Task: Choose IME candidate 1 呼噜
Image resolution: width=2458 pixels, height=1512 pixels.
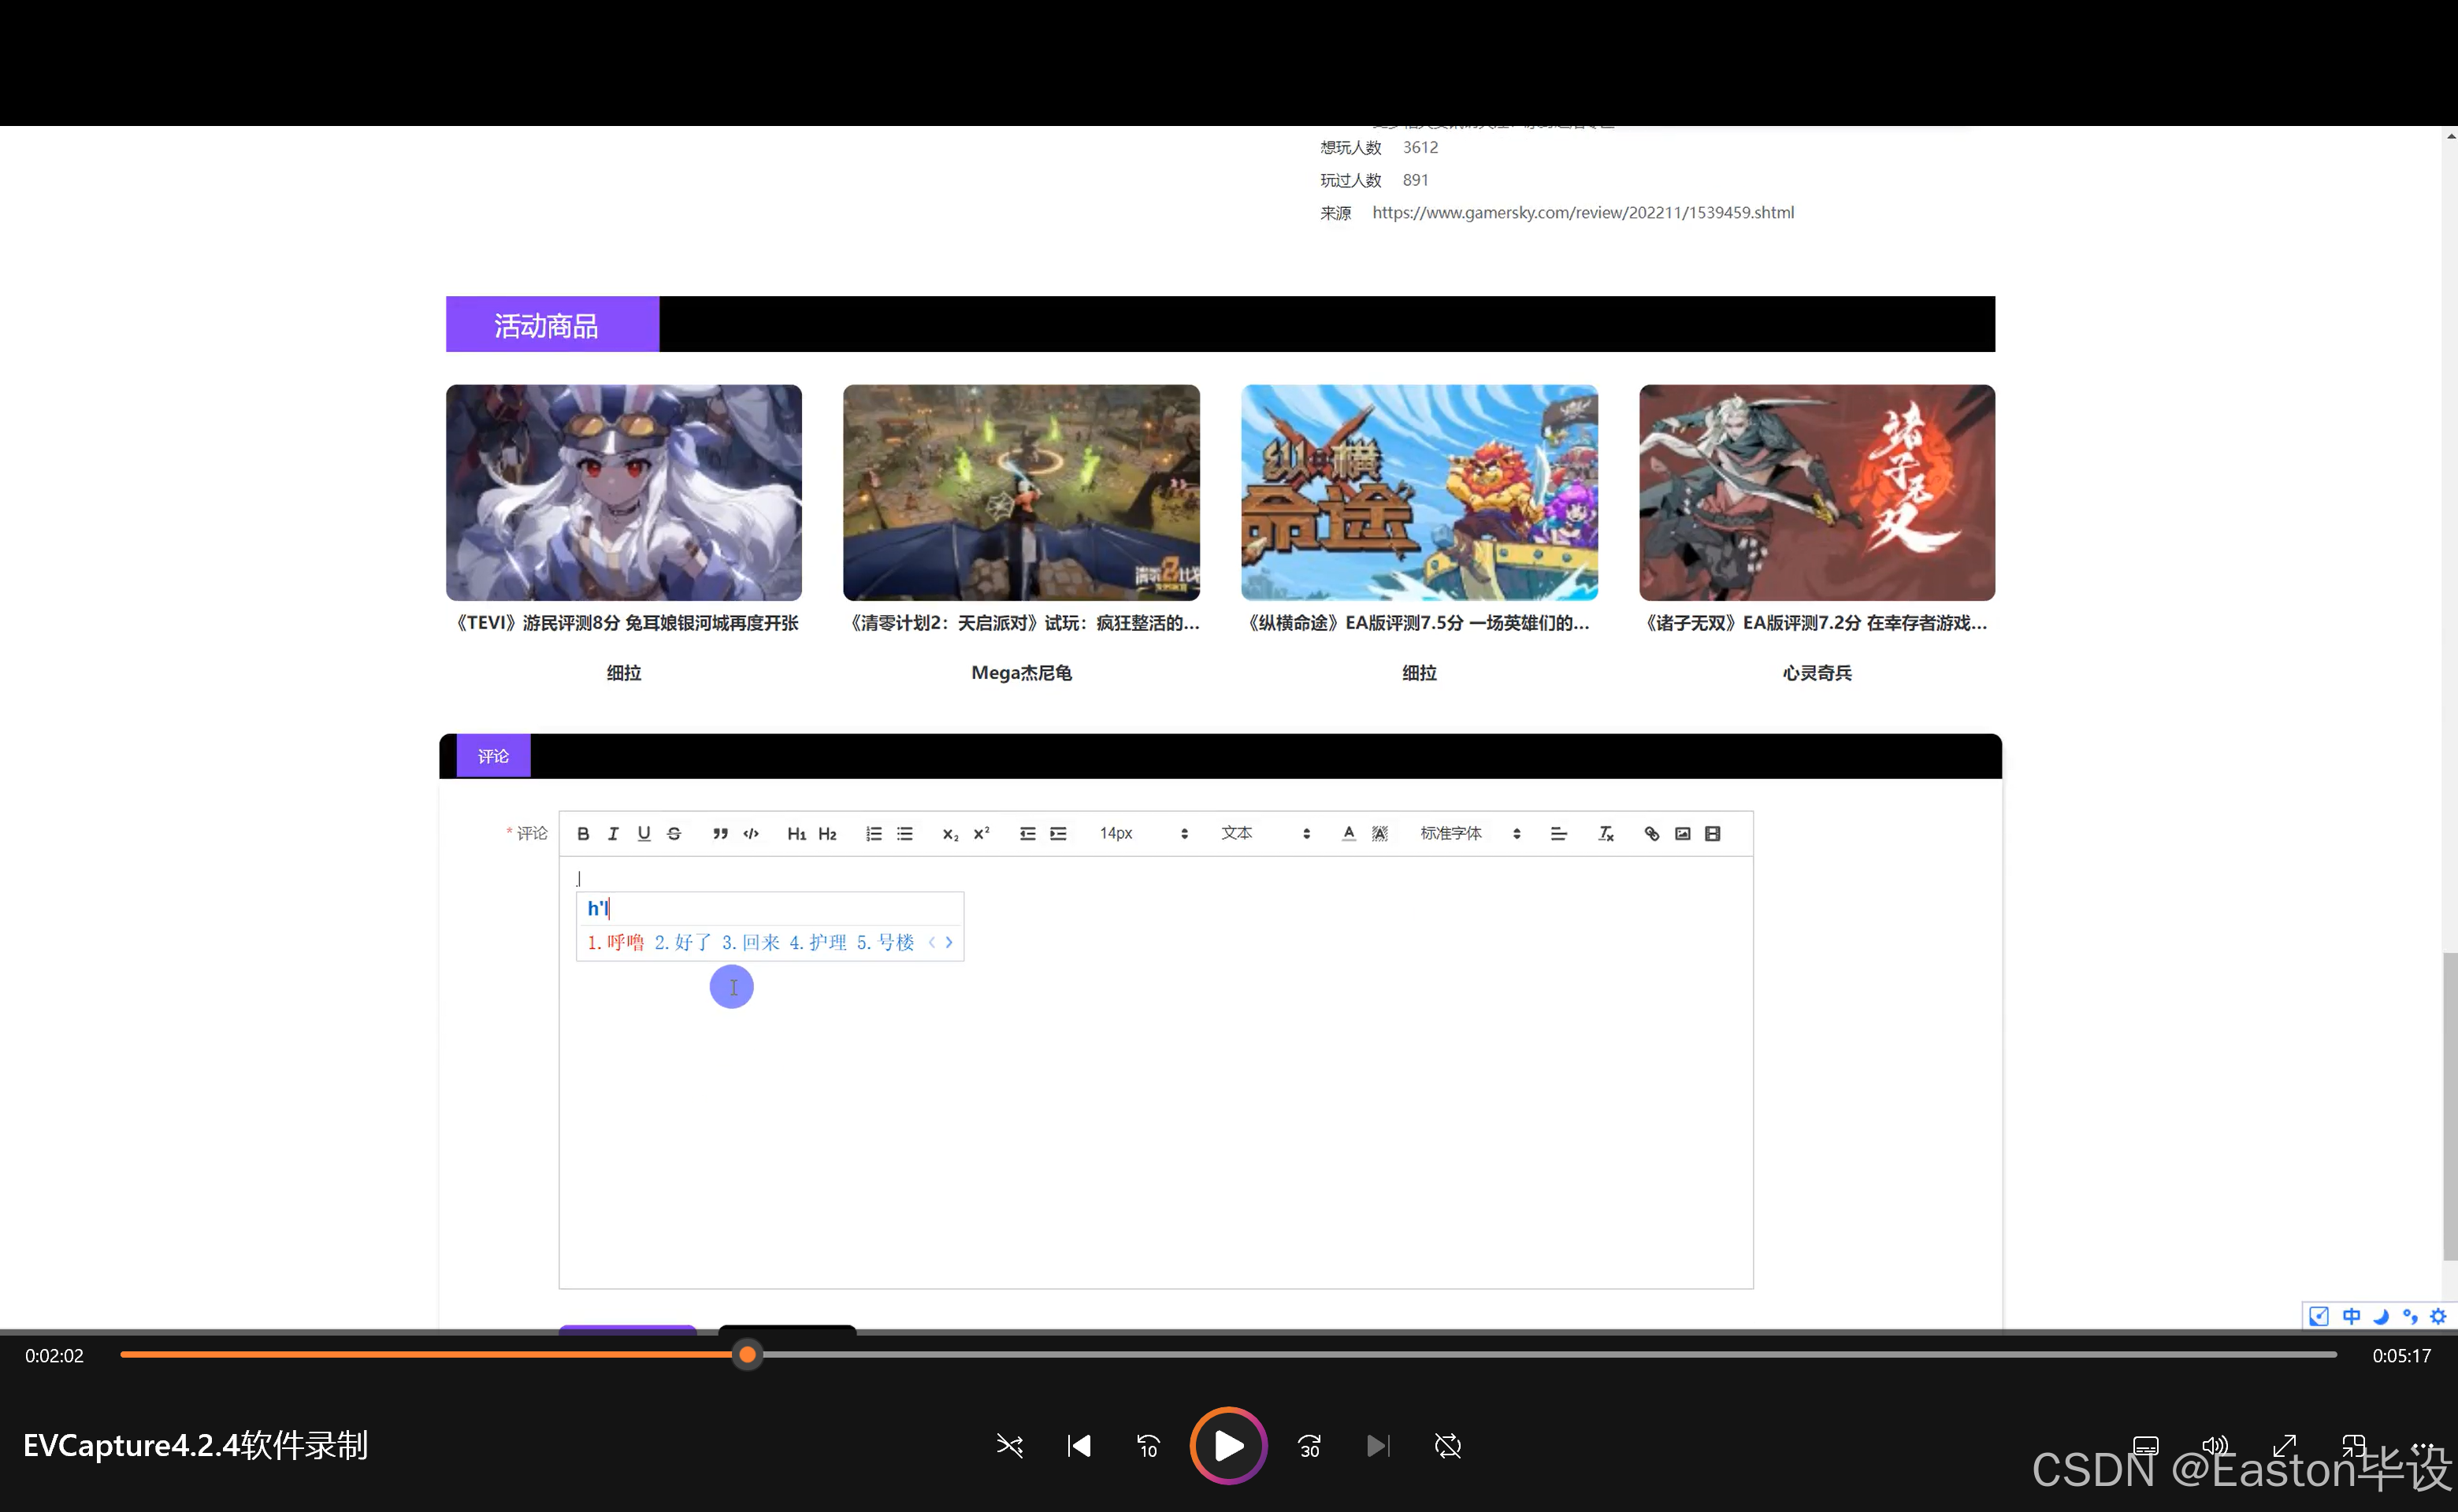Action: 615,942
